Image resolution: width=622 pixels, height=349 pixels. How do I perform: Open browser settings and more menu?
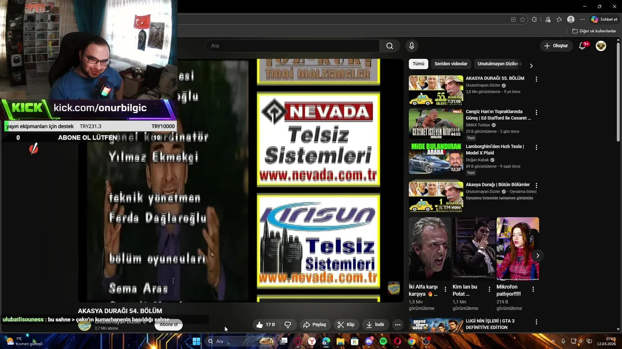point(582,19)
